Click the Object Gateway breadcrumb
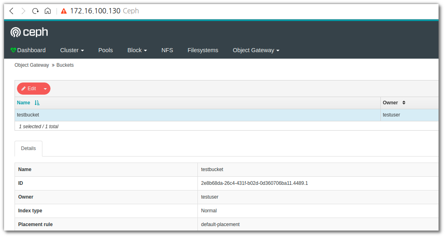The image size is (445, 237). pyautogui.click(x=32, y=65)
